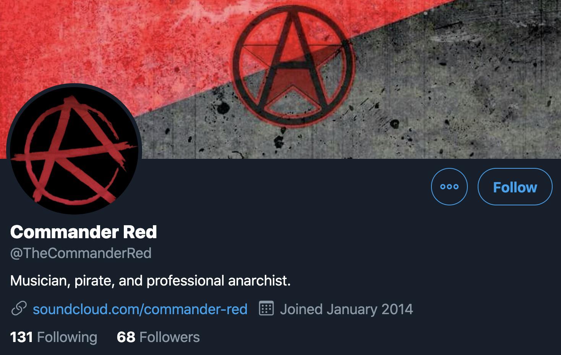The image size is (561, 355).
Task: Open the three-dot more options menu
Action: click(x=449, y=187)
